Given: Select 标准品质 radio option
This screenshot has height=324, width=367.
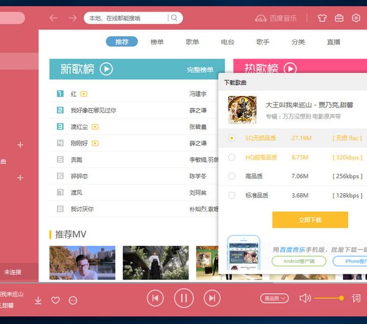Looking at the screenshot, I should coord(232,195).
